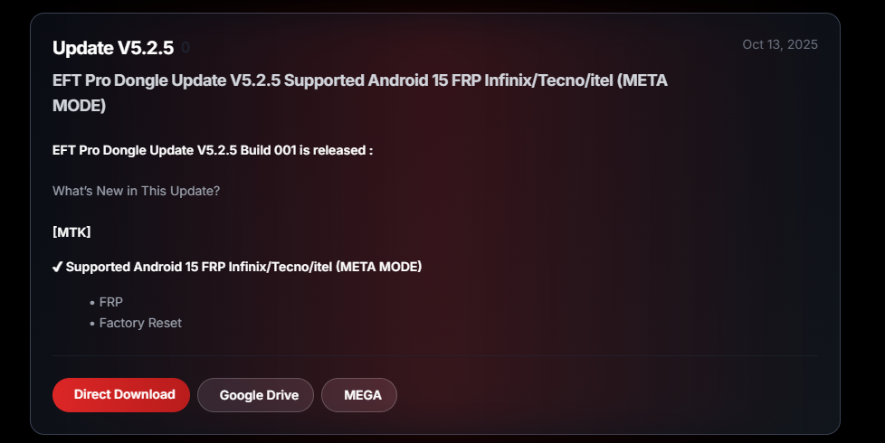Select the [MTK] section label
This screenshot has height=443, width=885.
coord(71,232)
